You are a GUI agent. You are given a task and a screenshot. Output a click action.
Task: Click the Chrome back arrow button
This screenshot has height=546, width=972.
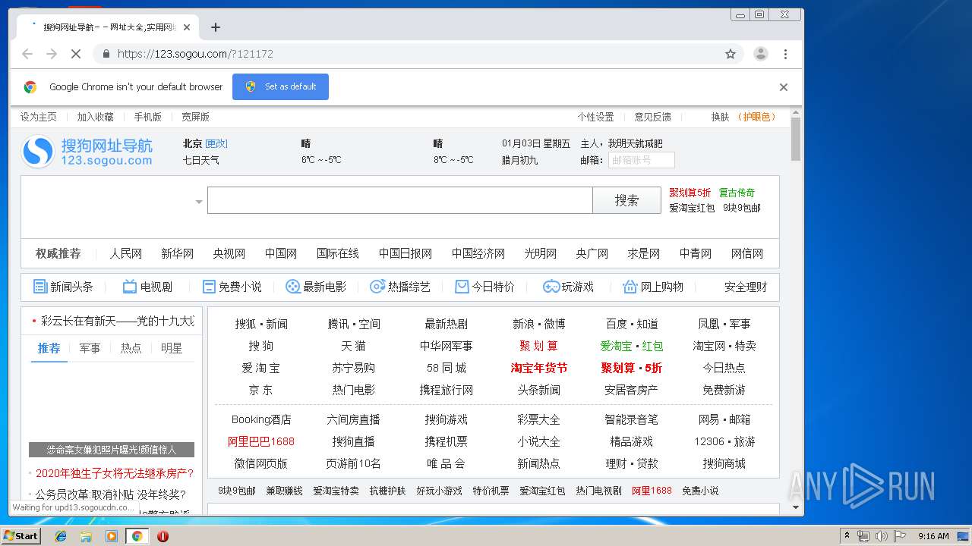tap(27, 54)
